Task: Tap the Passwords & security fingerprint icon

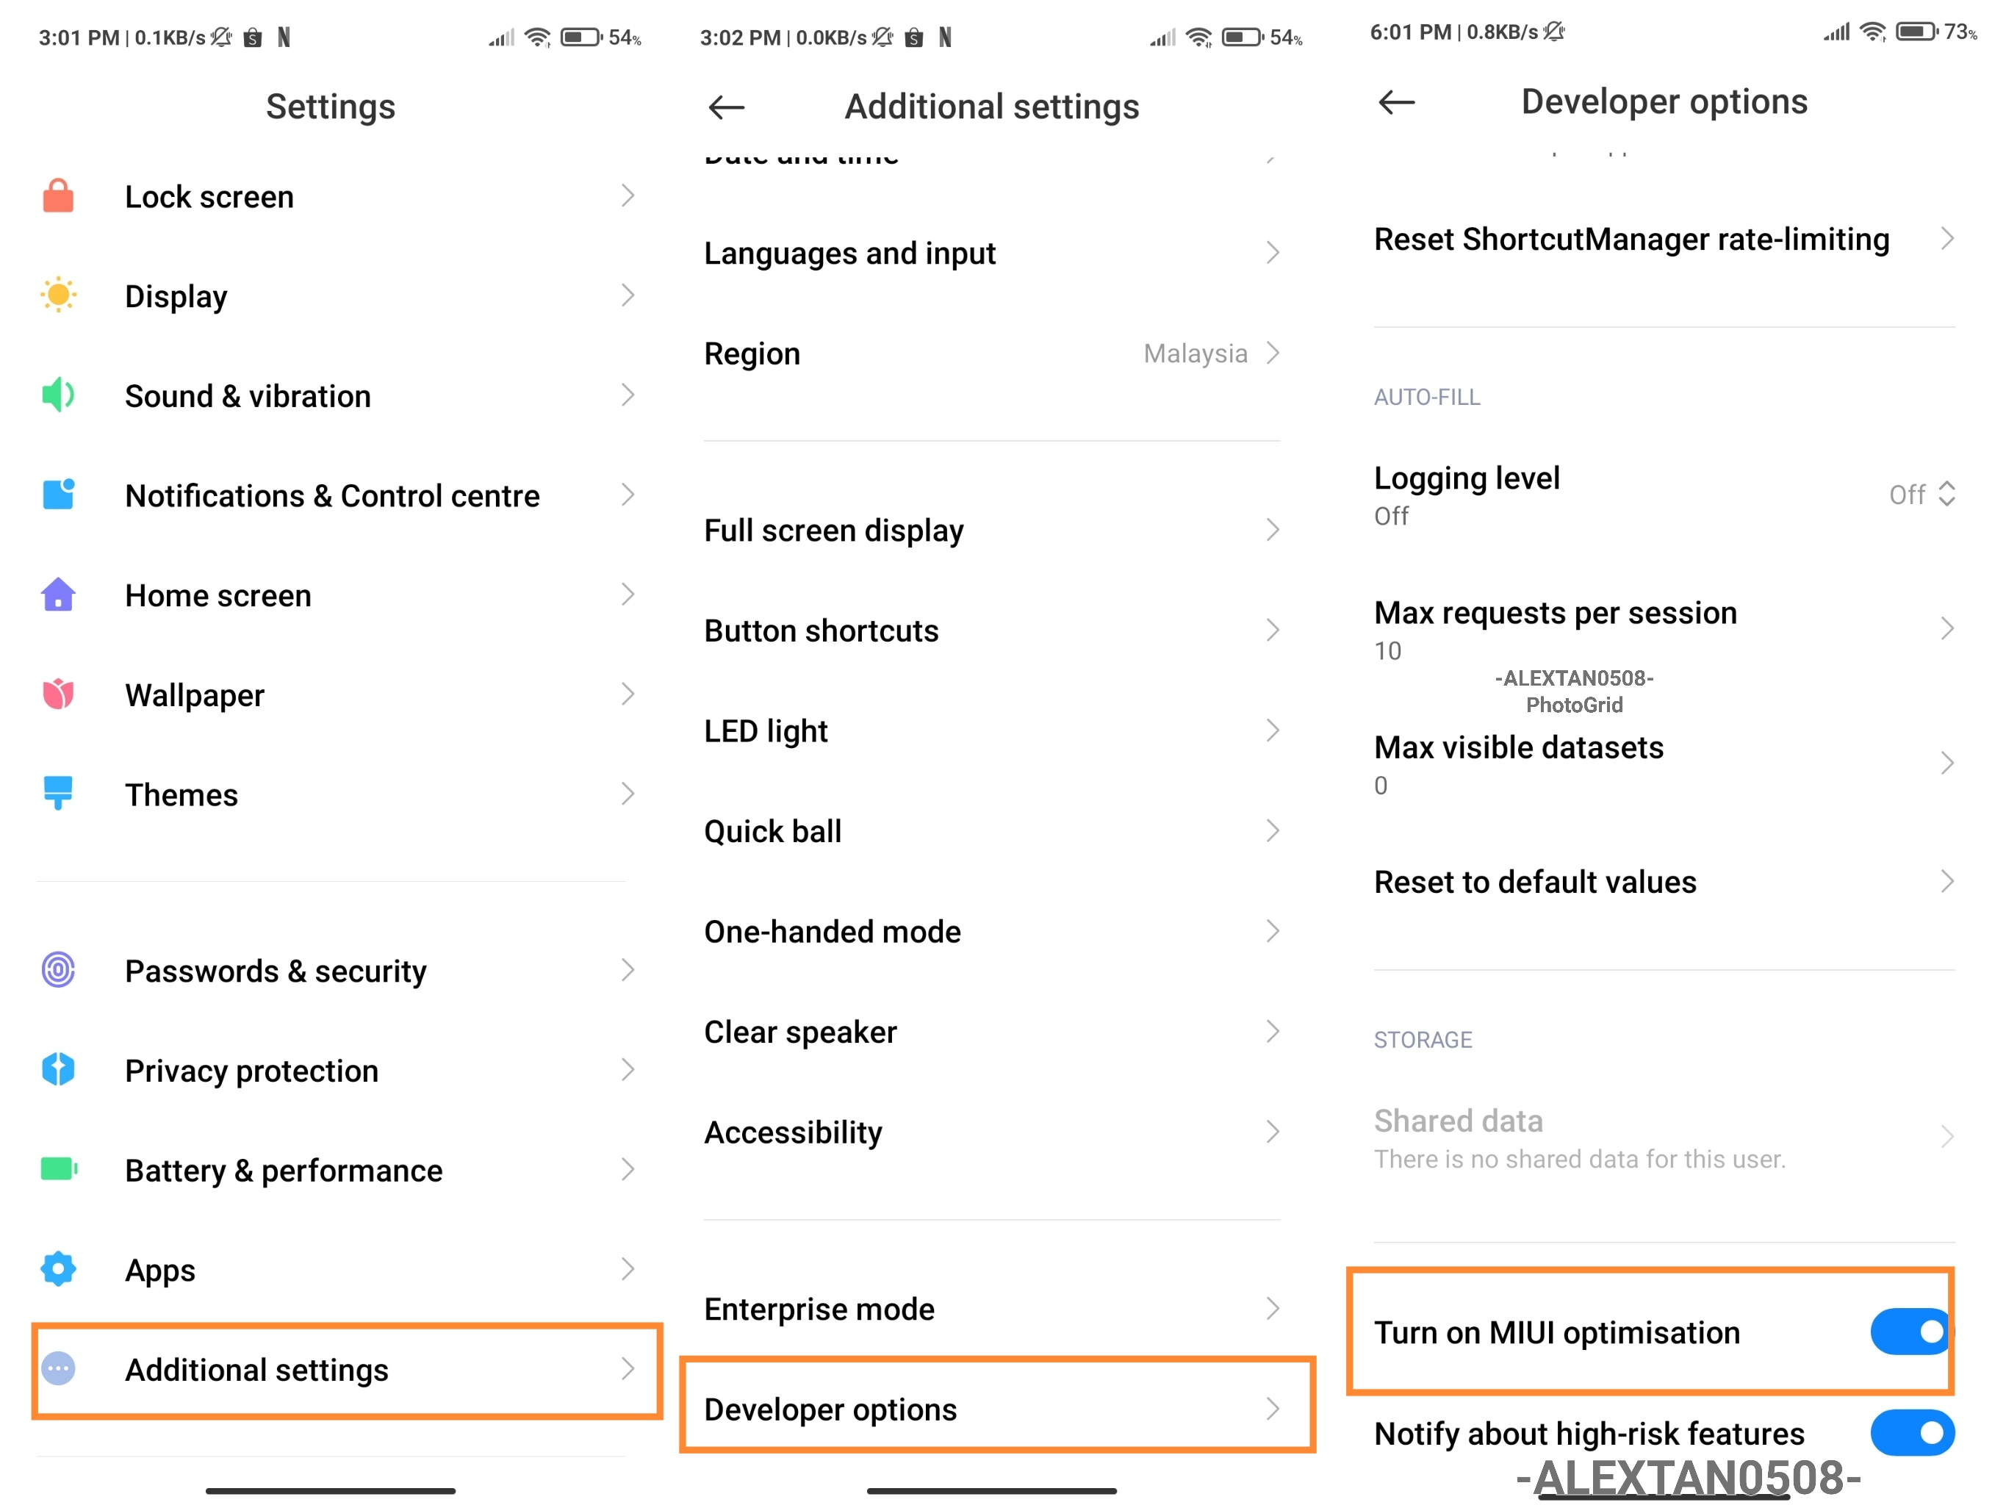Action: (58, 971)
